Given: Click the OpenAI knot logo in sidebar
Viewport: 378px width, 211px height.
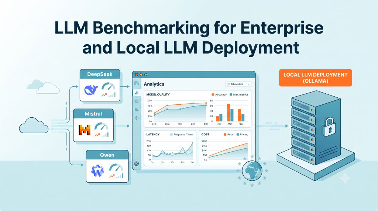Looking at the screenshot, I should click(137, 164).
